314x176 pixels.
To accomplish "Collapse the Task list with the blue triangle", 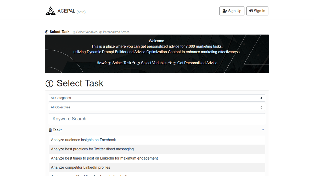I will [x=263, y=130].
